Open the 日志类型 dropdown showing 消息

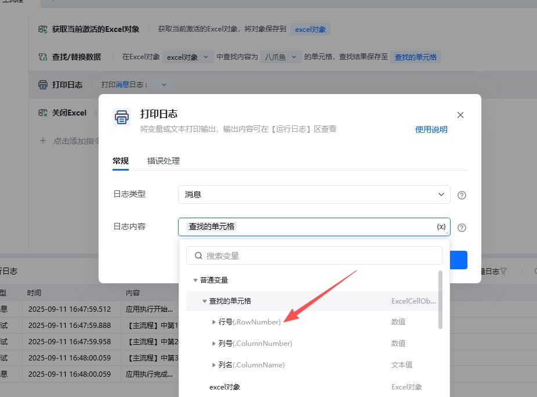click(314, 194)
